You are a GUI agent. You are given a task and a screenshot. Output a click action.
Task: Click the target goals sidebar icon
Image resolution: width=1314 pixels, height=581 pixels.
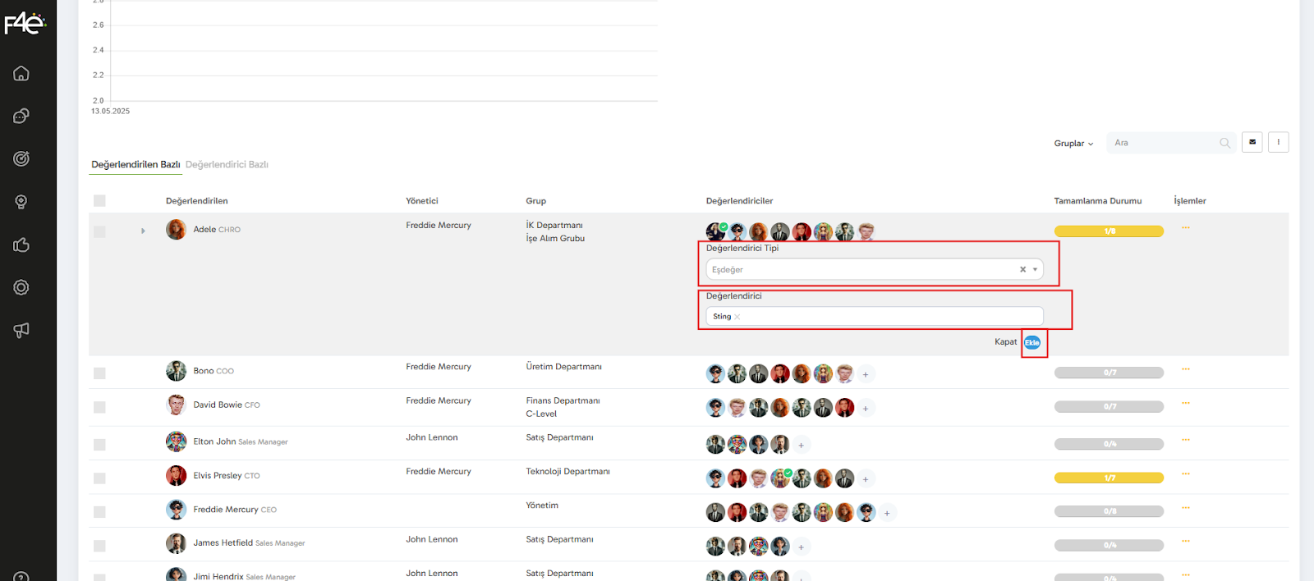[21, 158]
